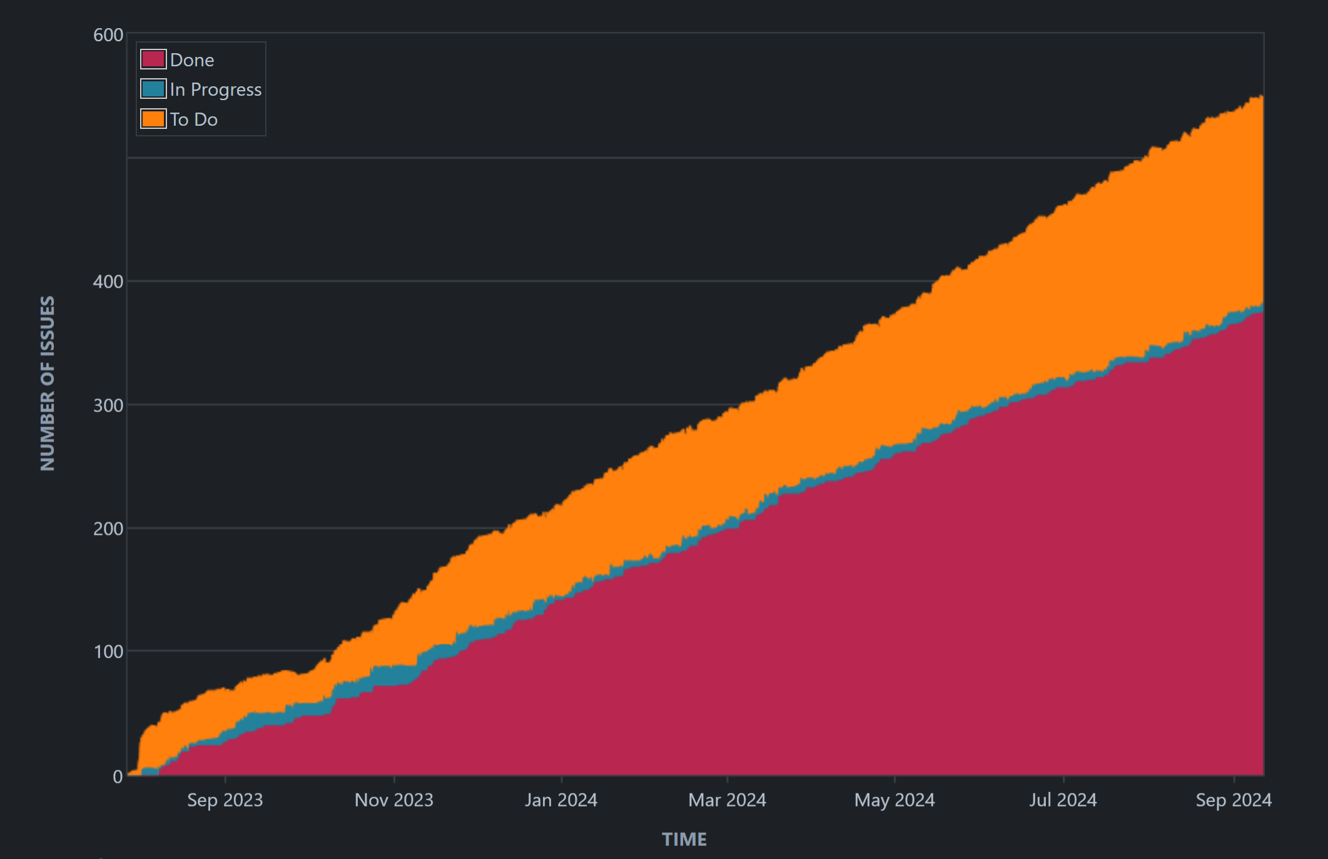This screenshot has height=859, width=1328.
Task: Toggle visibility of the Done series
Action: click(192, 60)
